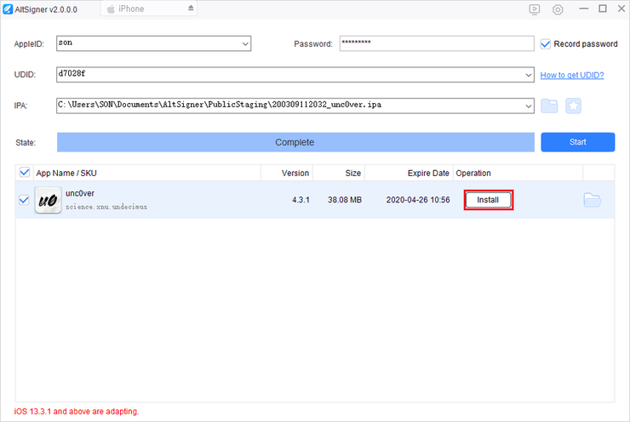
Task: Click the science.xnu.undecimus bundle ID
Action: (106, 207)
